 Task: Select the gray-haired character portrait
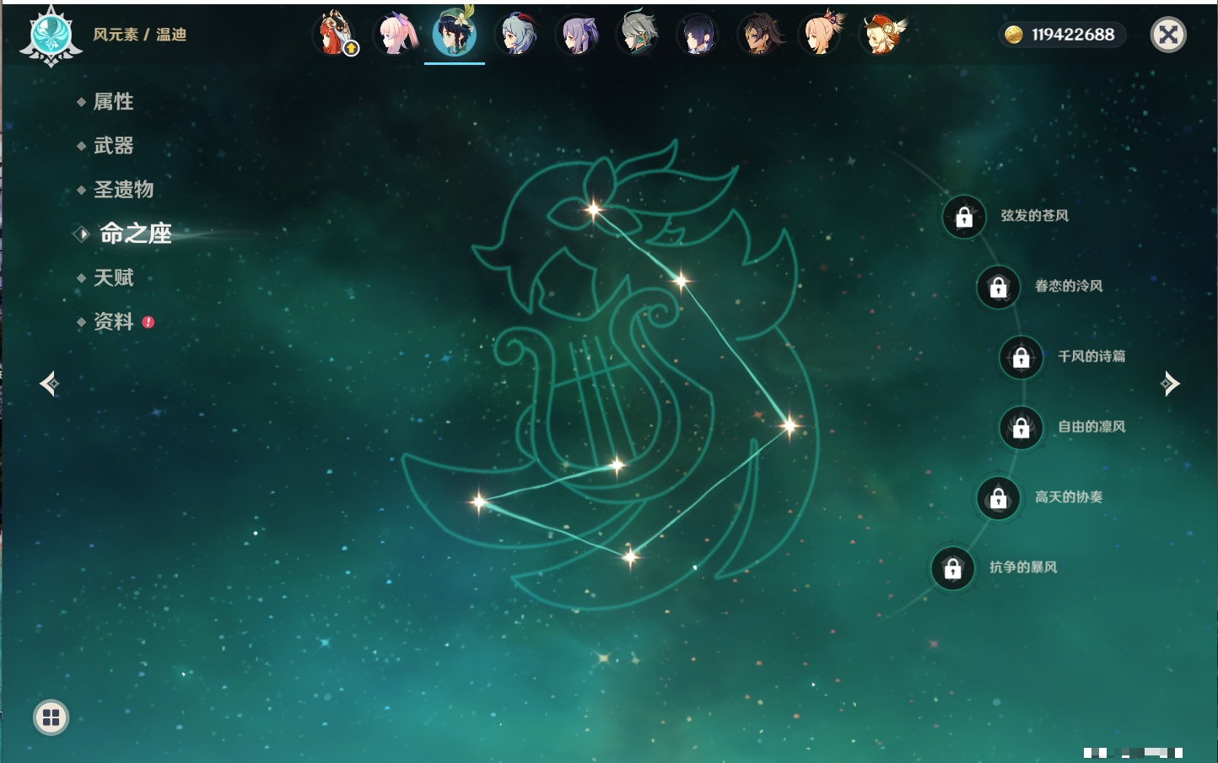tap(639, 35)
